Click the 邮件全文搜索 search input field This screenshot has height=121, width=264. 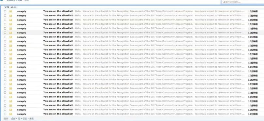click(x=242, y=2)
